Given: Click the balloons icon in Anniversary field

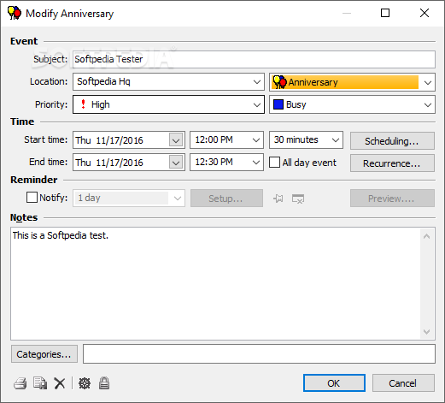Looking at the screenshot, I should (x=279, y=82).
